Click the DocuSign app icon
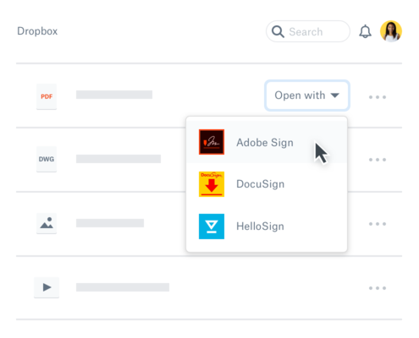 coord(212,184)
